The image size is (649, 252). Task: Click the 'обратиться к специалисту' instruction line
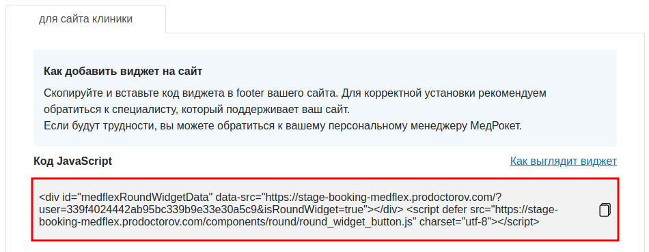coord(197,110)
